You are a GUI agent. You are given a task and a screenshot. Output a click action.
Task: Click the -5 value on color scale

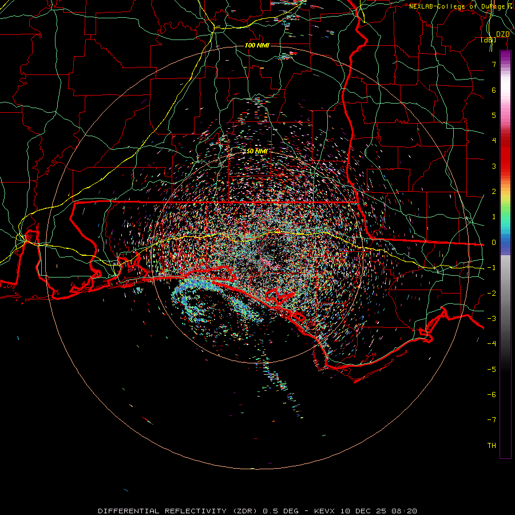click(492, 370)
